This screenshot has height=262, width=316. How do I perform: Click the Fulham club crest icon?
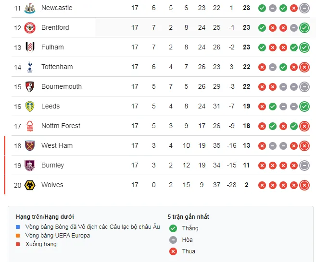coord(30,47)
